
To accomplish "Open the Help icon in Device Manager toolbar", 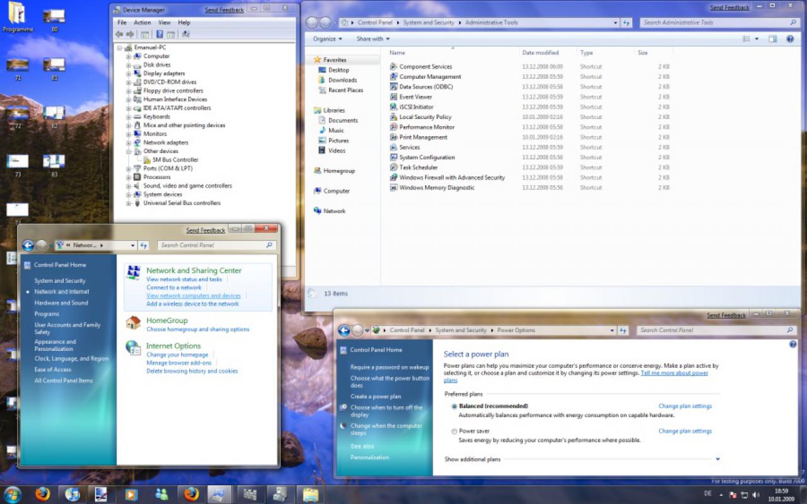I will coord(160,34).
